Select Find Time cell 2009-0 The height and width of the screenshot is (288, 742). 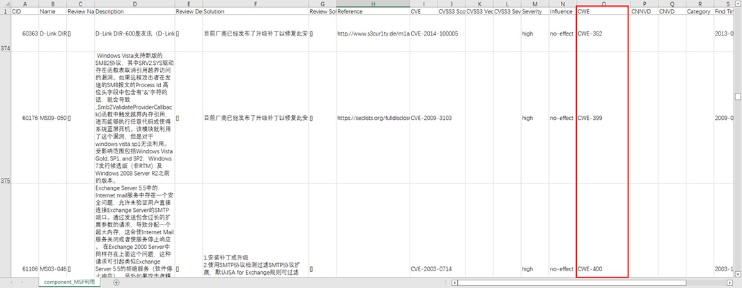(724, 117)
